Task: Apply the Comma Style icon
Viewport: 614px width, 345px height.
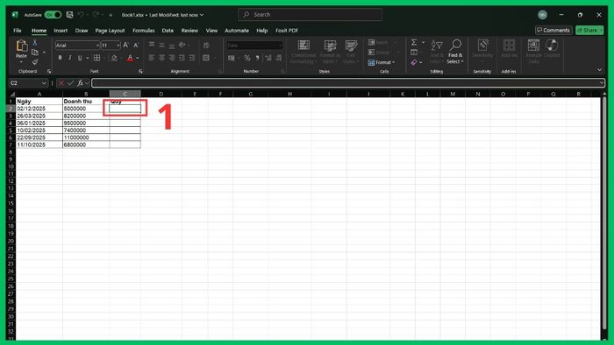Action: (x=257, y=58)
